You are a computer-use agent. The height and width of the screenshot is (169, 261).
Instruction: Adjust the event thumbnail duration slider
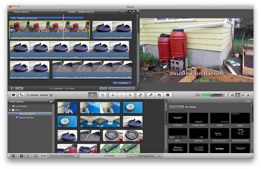[x=146, y=156]
